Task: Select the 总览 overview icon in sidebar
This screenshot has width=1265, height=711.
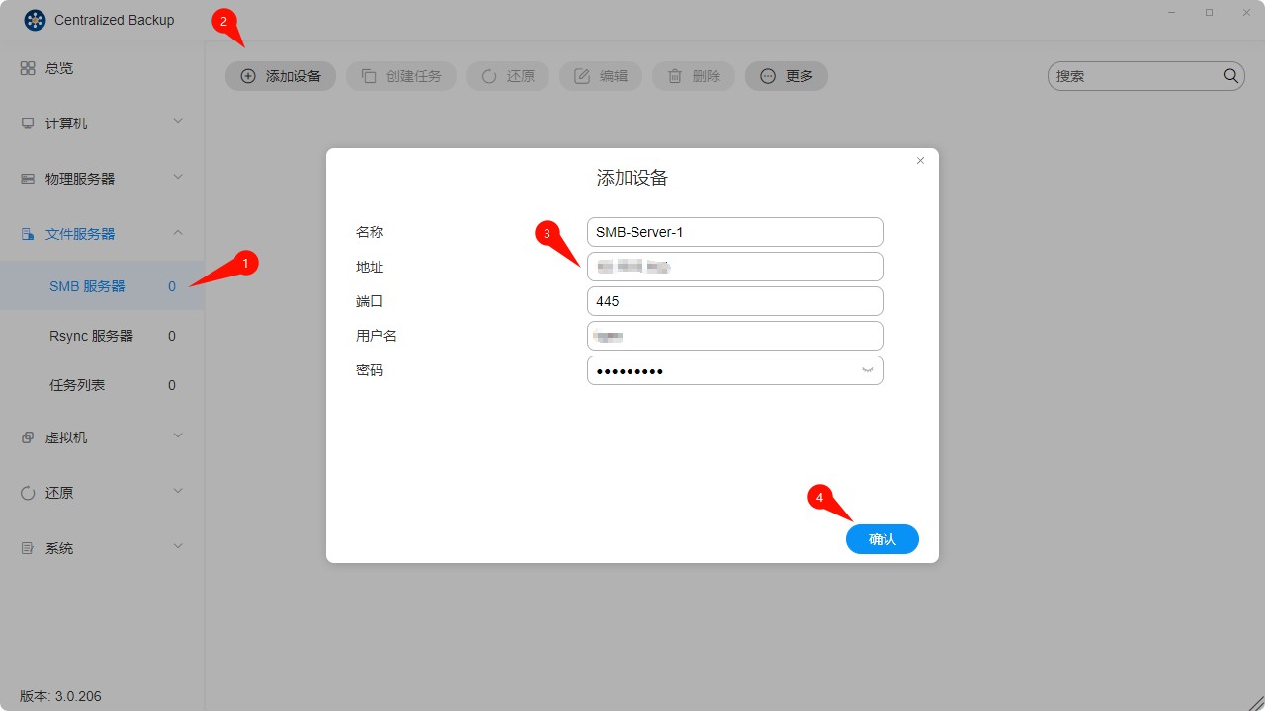Action: (x=29, y=67)
